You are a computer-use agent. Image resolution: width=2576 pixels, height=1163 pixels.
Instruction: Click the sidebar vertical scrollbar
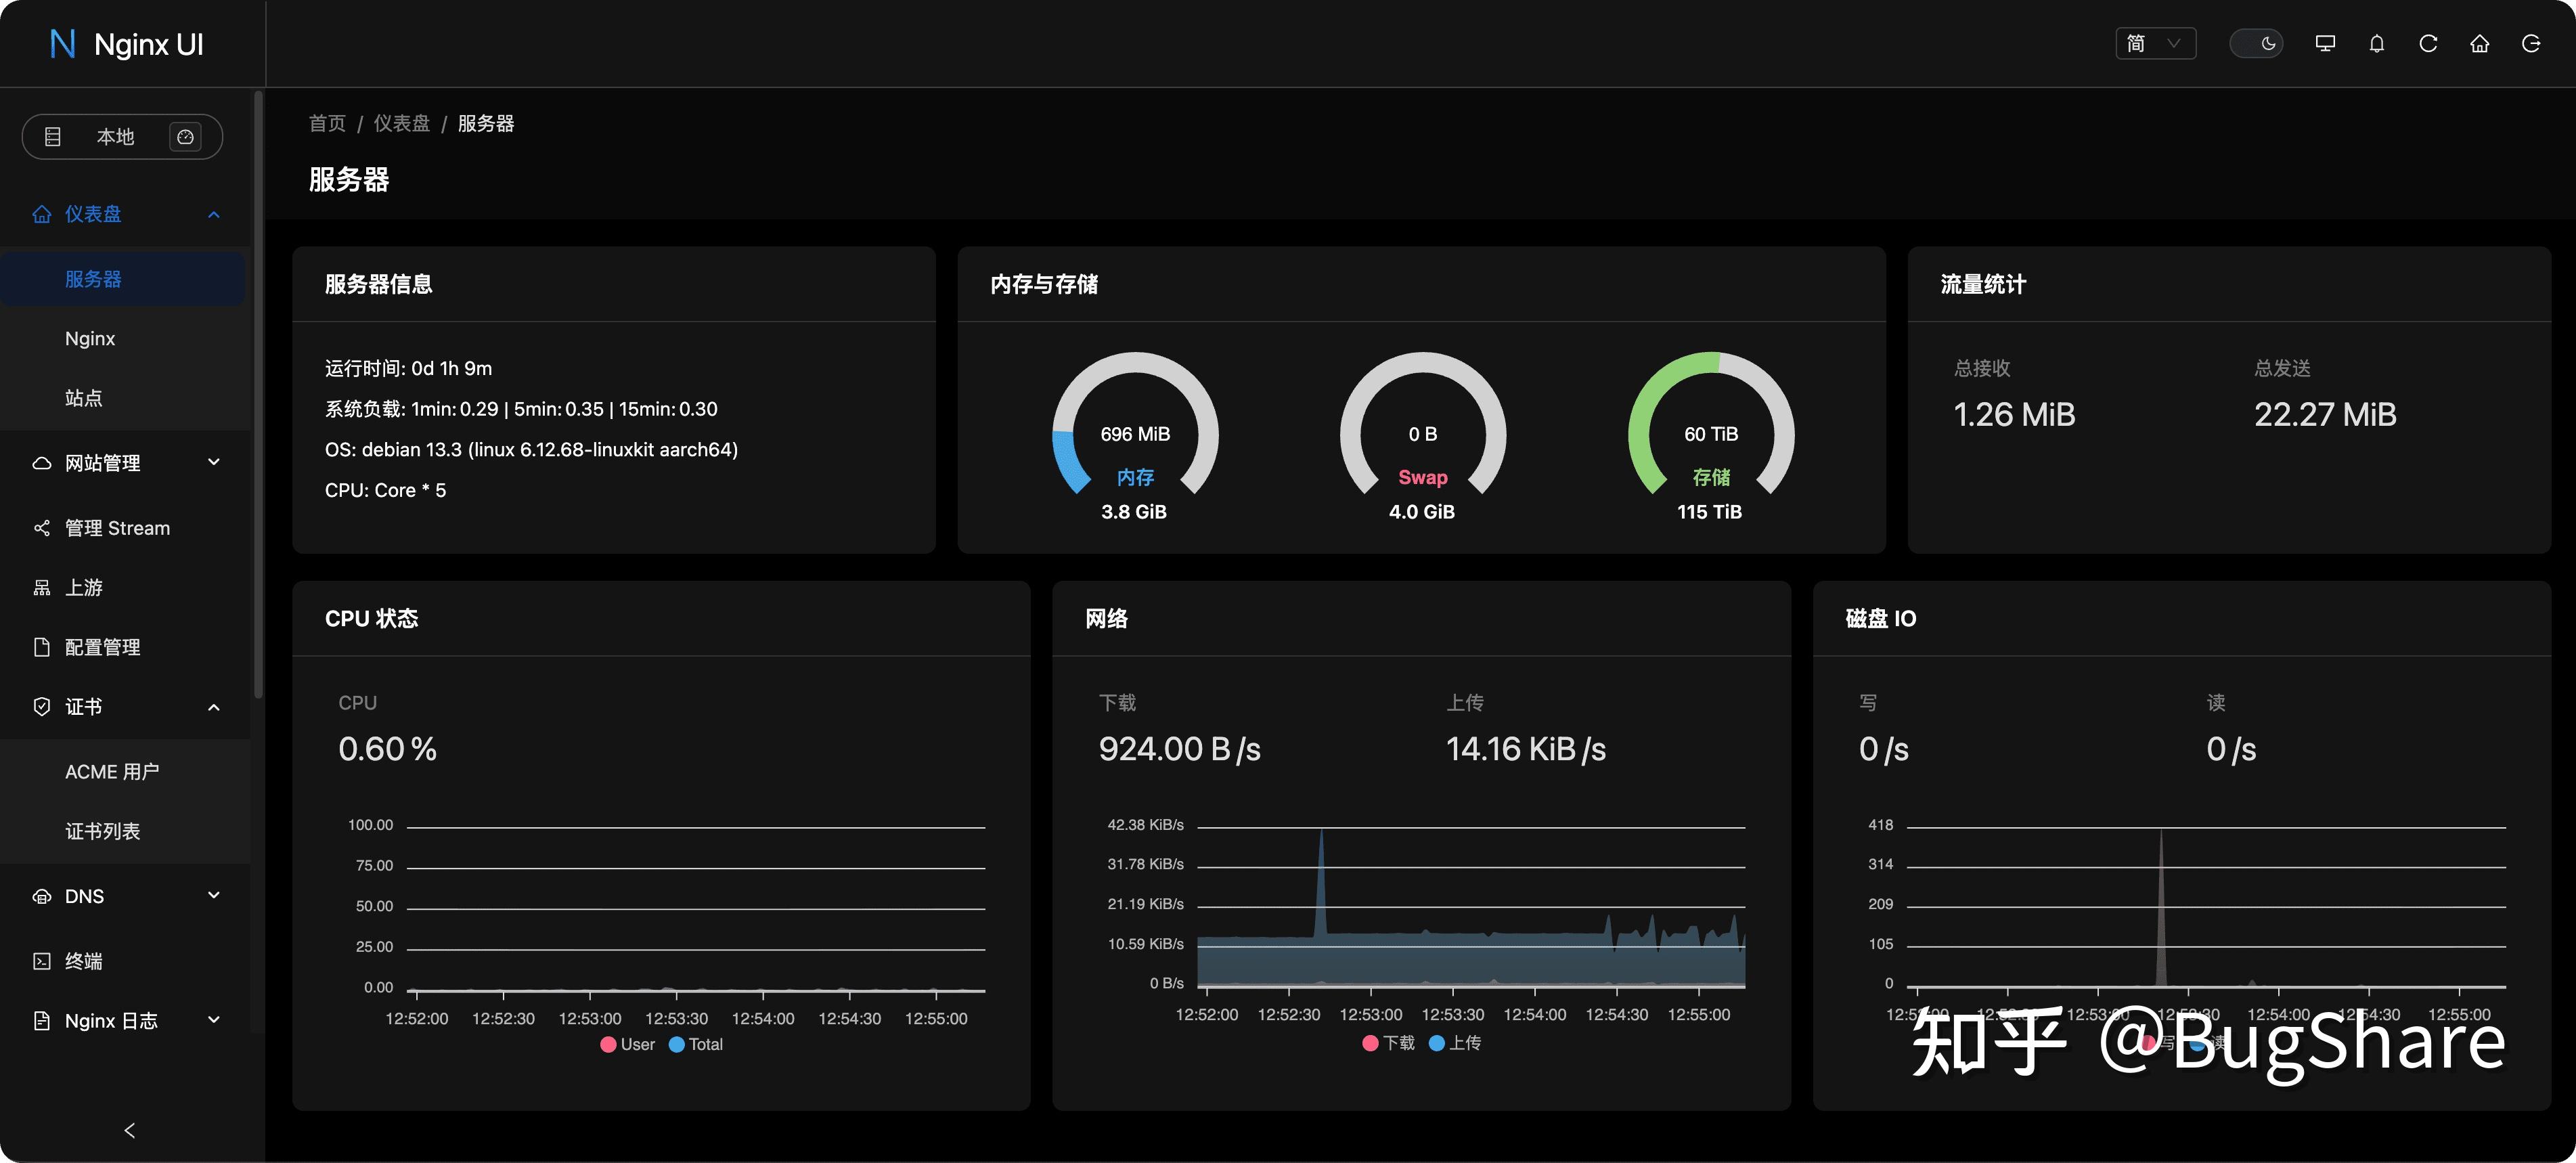[x=258, y=394]
